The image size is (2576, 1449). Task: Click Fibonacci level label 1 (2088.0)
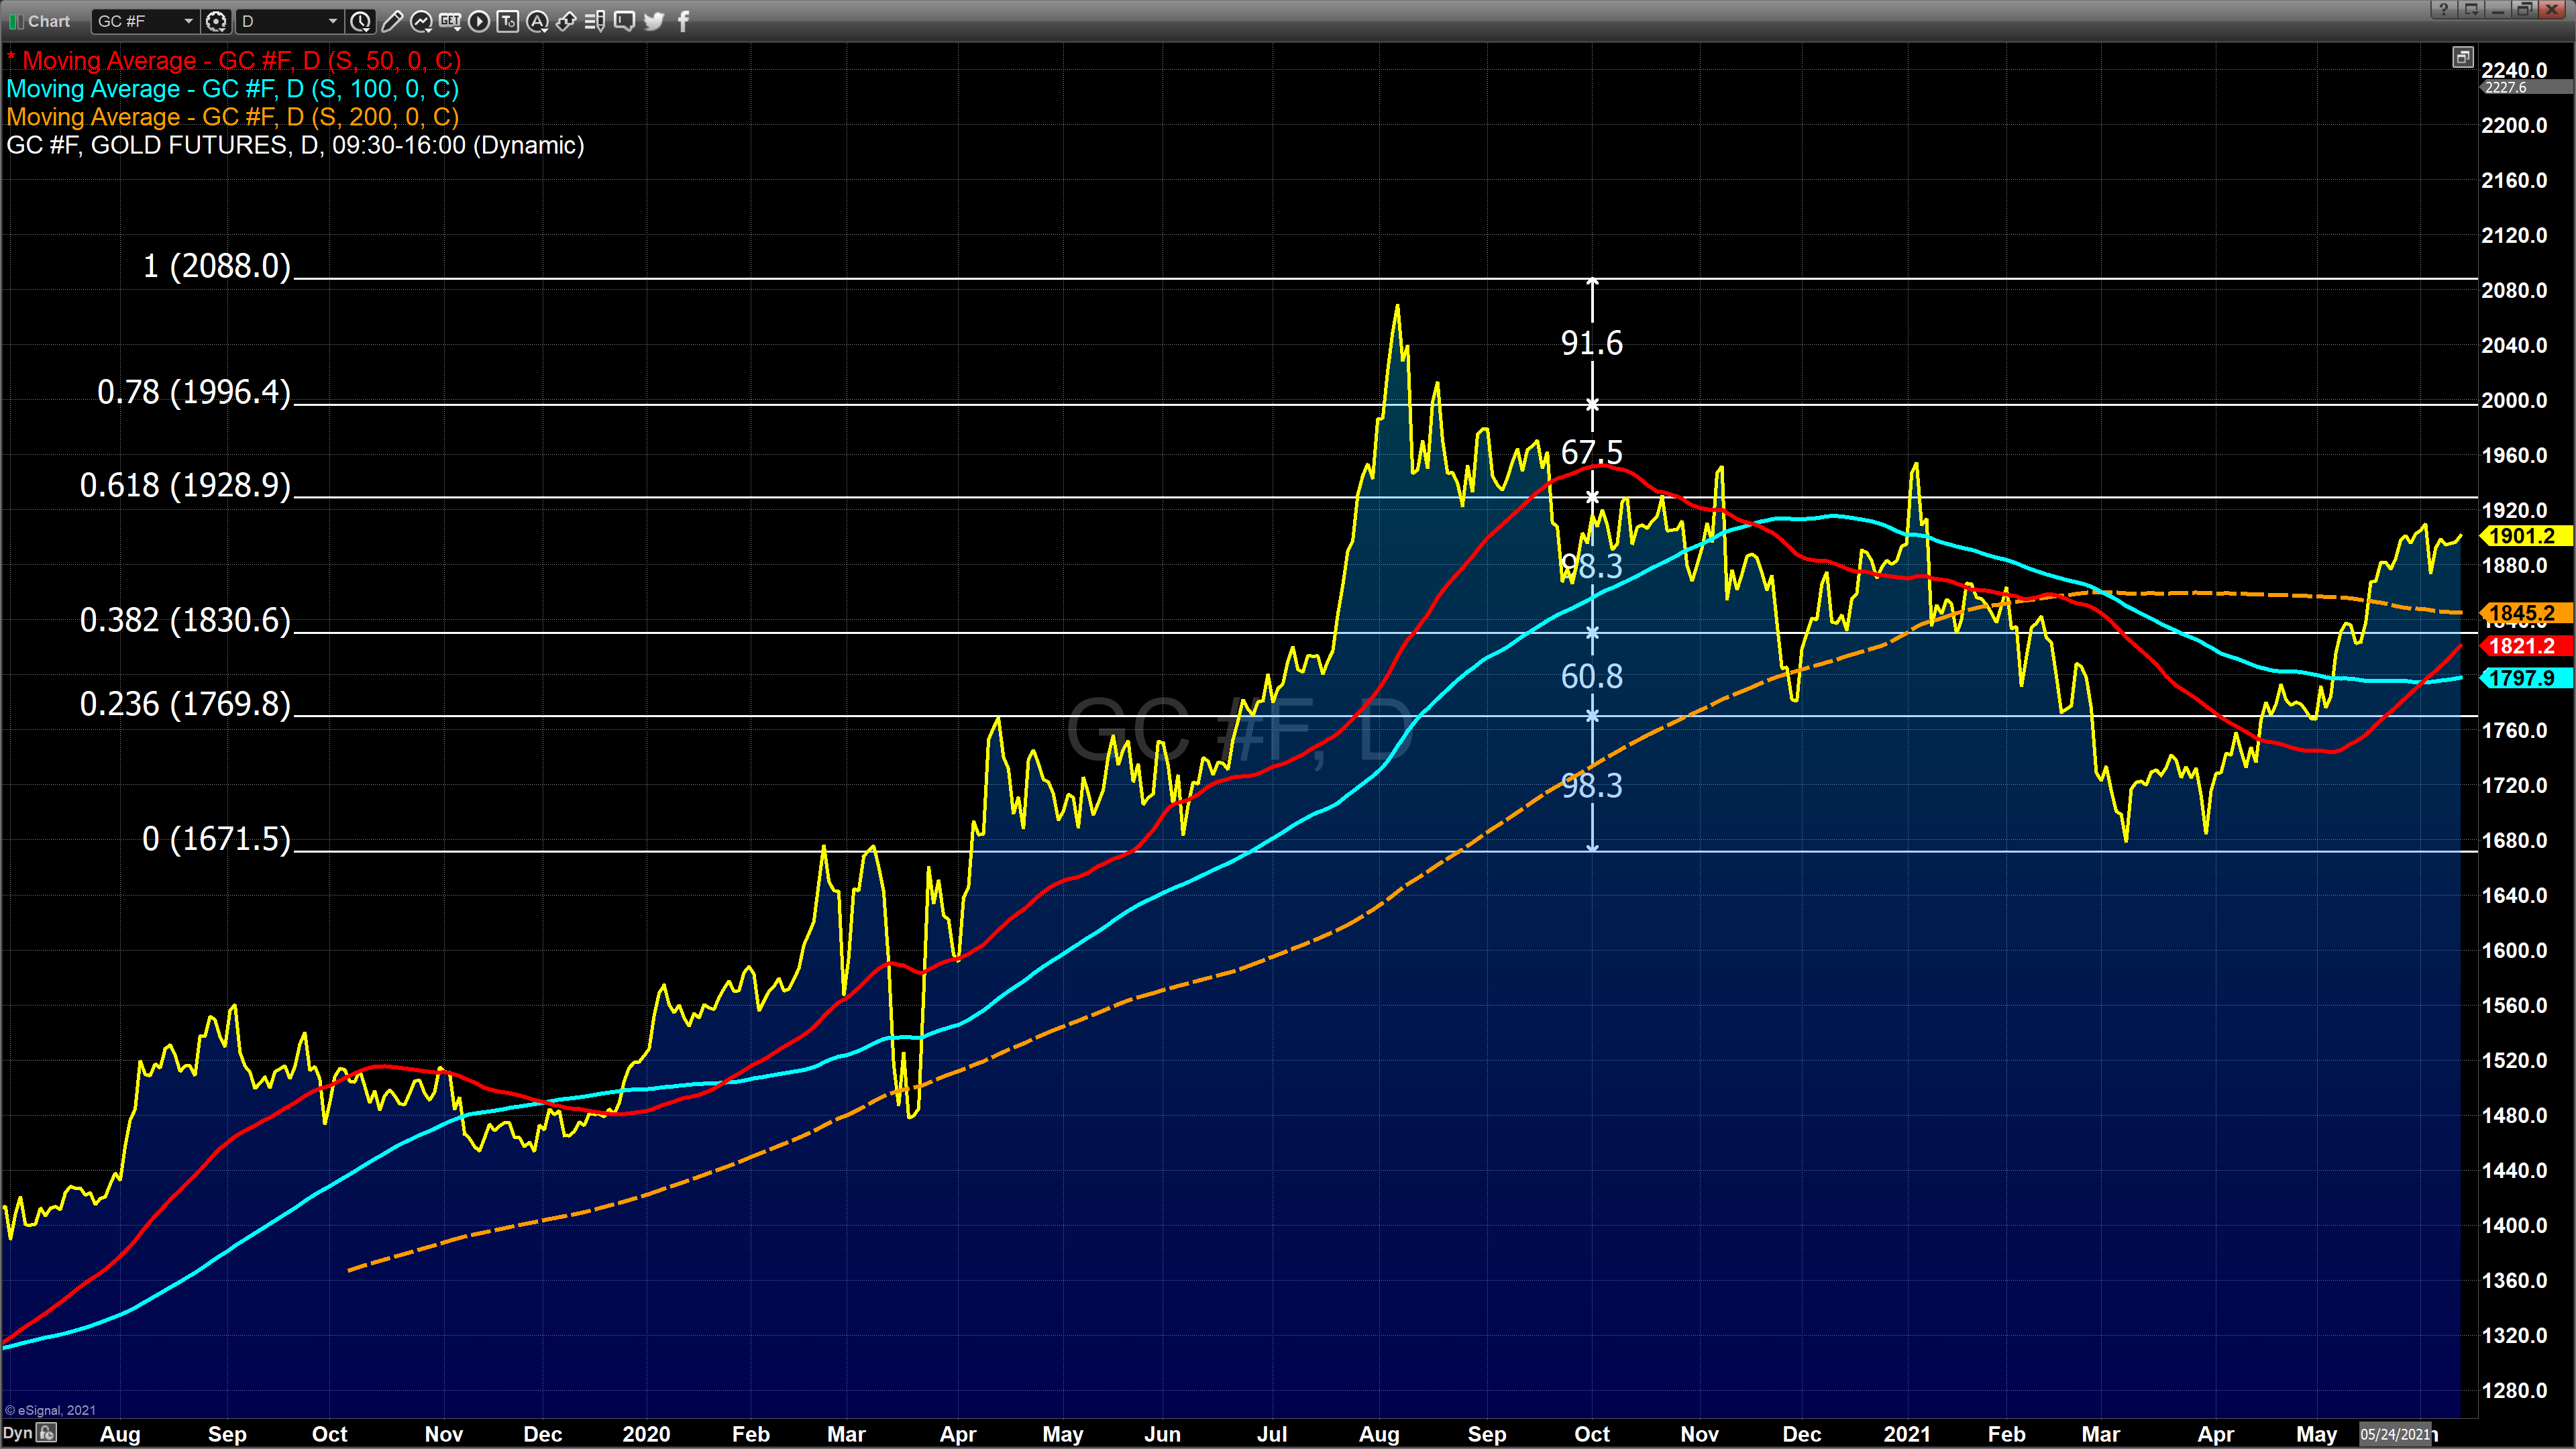216,266
